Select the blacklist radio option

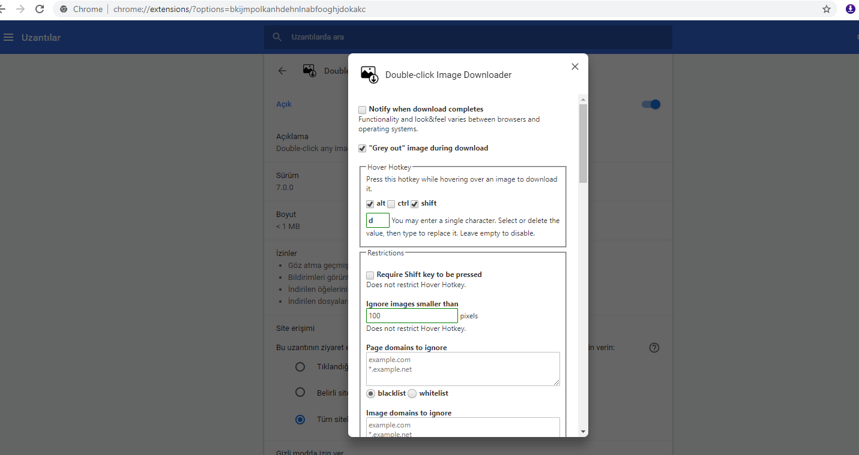pyautogui.click(x=371, y=394)
